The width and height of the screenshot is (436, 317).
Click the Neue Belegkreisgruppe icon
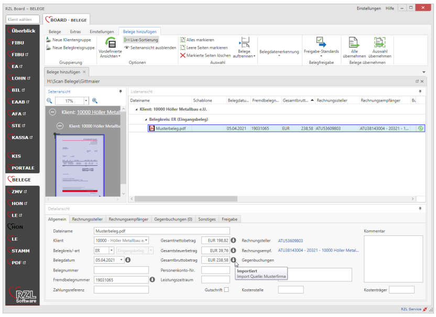49,48
